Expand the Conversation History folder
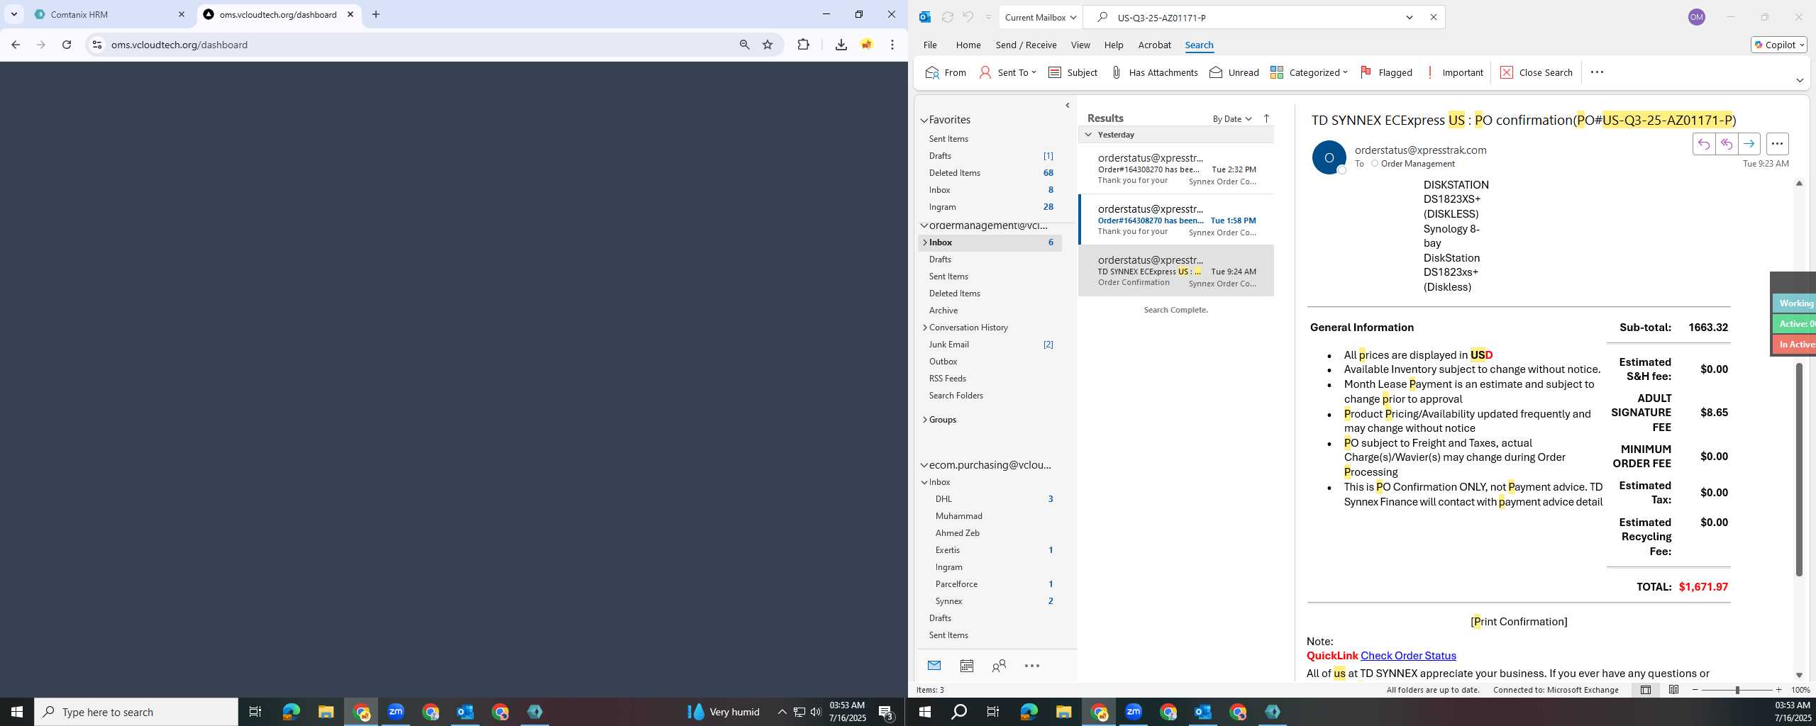 pyautogui.click(x=925, y=328)
